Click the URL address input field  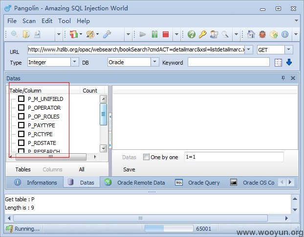pos(136,49)
